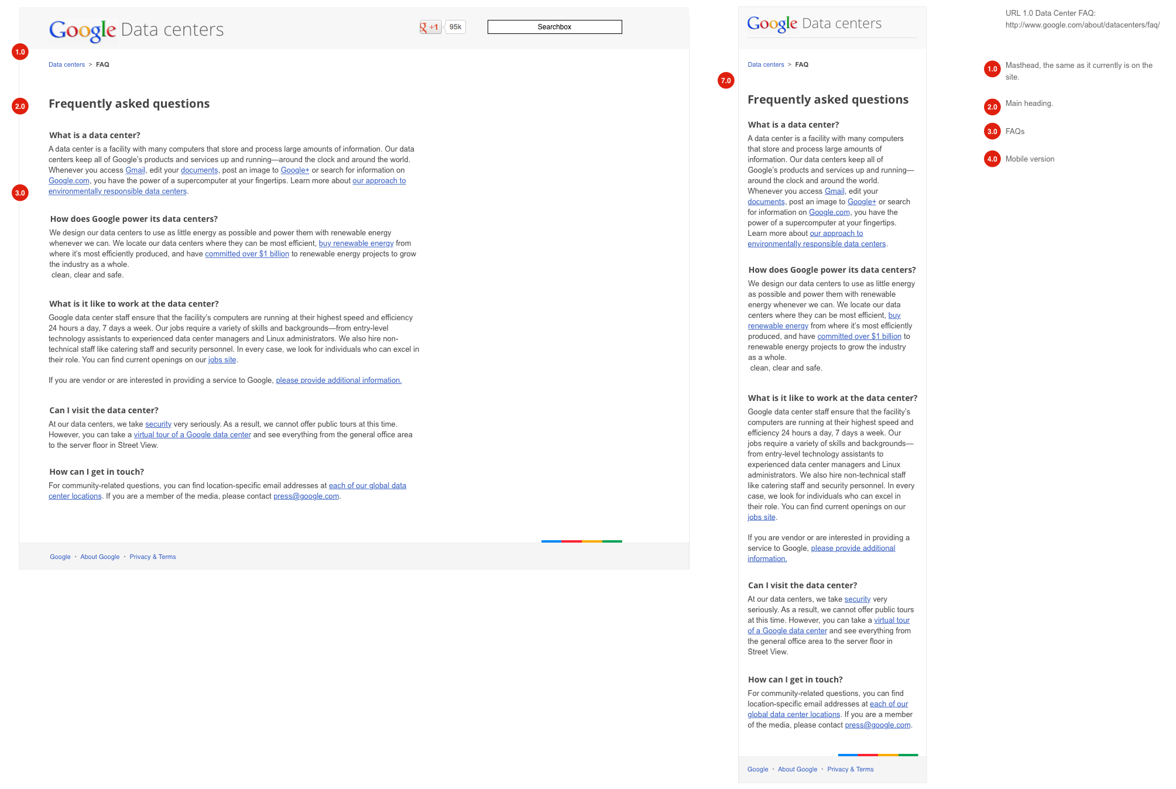The image size is (1176, 789).
Task: Click annotation marker 7.0 beside mobile layout
Action: point(726,81)
